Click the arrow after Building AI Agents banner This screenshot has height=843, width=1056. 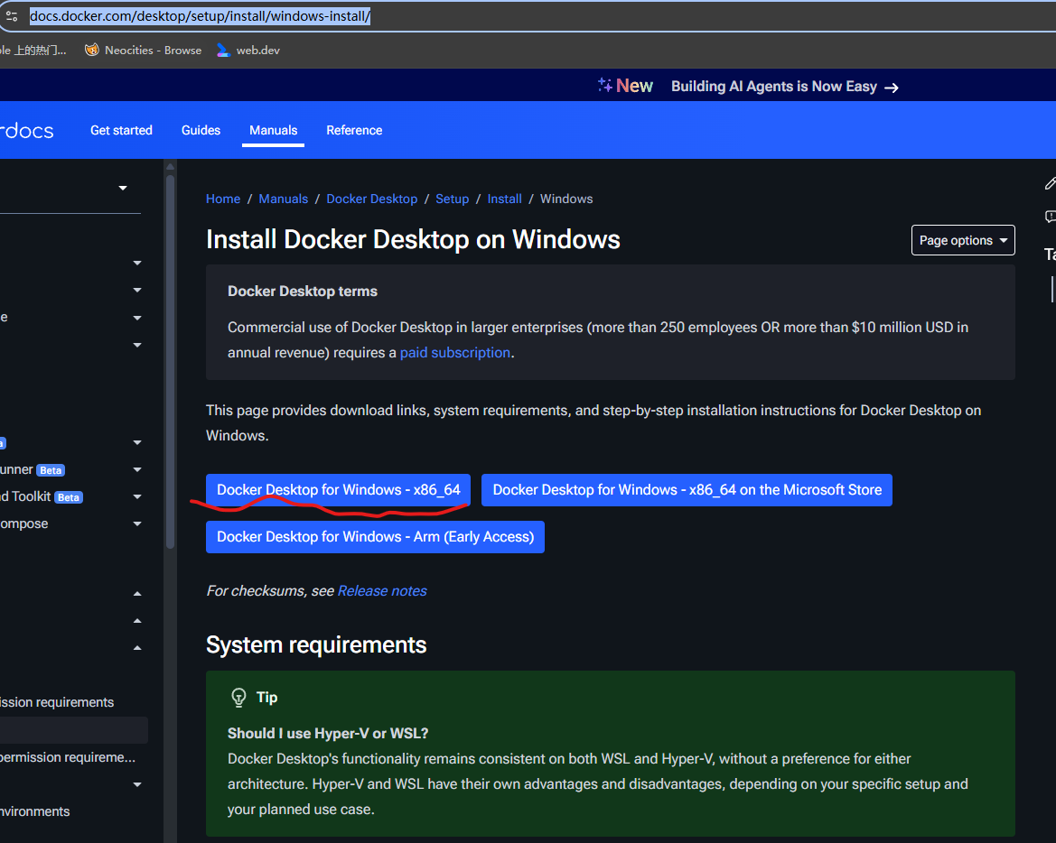(891, 88)
